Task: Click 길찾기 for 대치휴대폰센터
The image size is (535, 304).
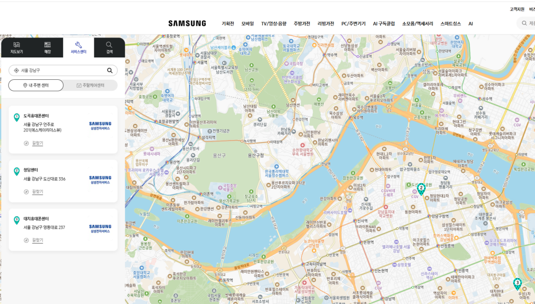Action: pyautogui.click(x=38, y=240)
